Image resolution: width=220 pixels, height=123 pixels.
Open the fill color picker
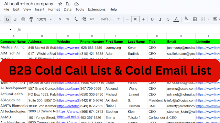(186, 19)
